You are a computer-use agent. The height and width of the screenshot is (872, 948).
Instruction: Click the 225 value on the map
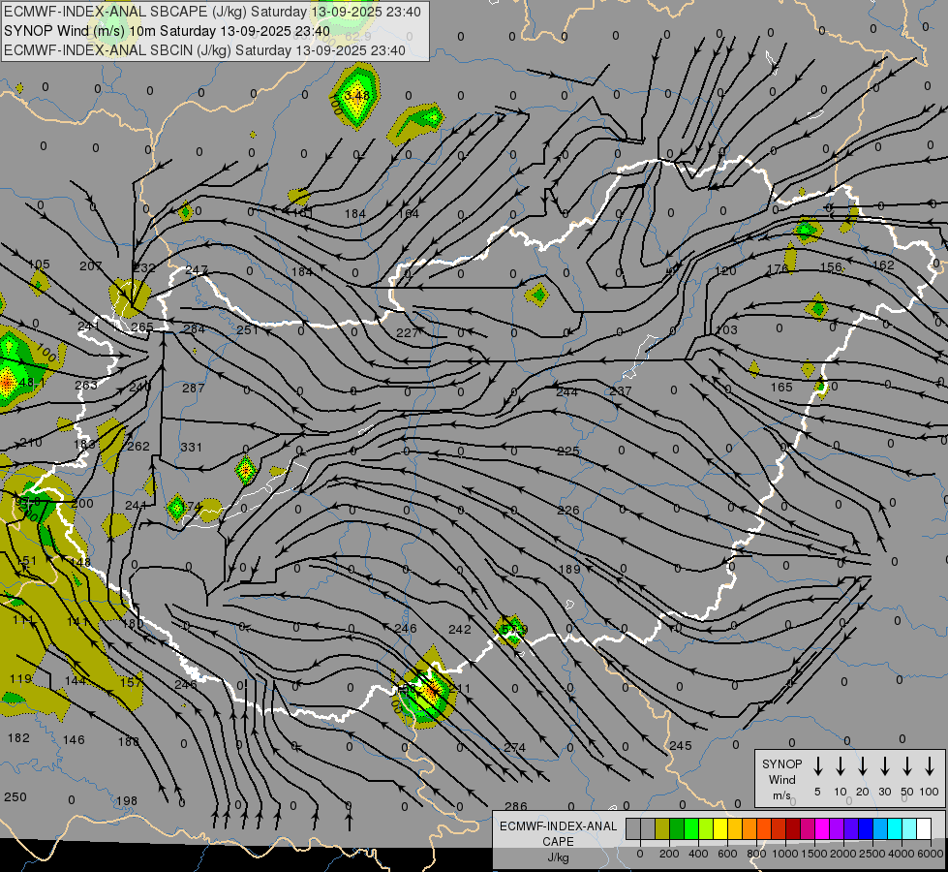pos(567,451)
